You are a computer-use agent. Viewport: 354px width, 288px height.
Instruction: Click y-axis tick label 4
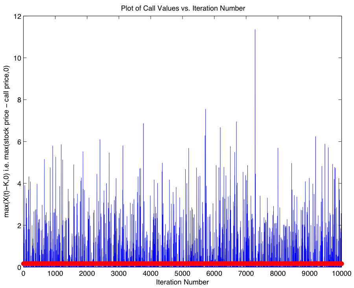click(x=18, y=183)
